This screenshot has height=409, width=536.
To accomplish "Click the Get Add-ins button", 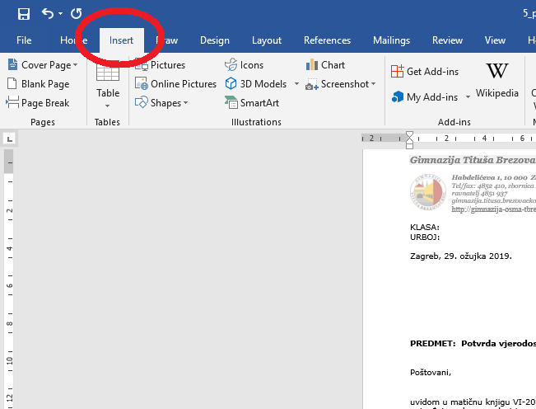I will point(424,72).
